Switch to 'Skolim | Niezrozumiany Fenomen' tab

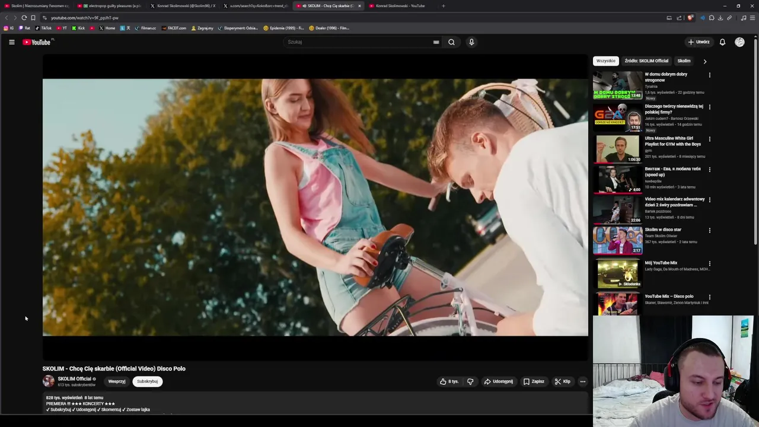coord(37,6)
